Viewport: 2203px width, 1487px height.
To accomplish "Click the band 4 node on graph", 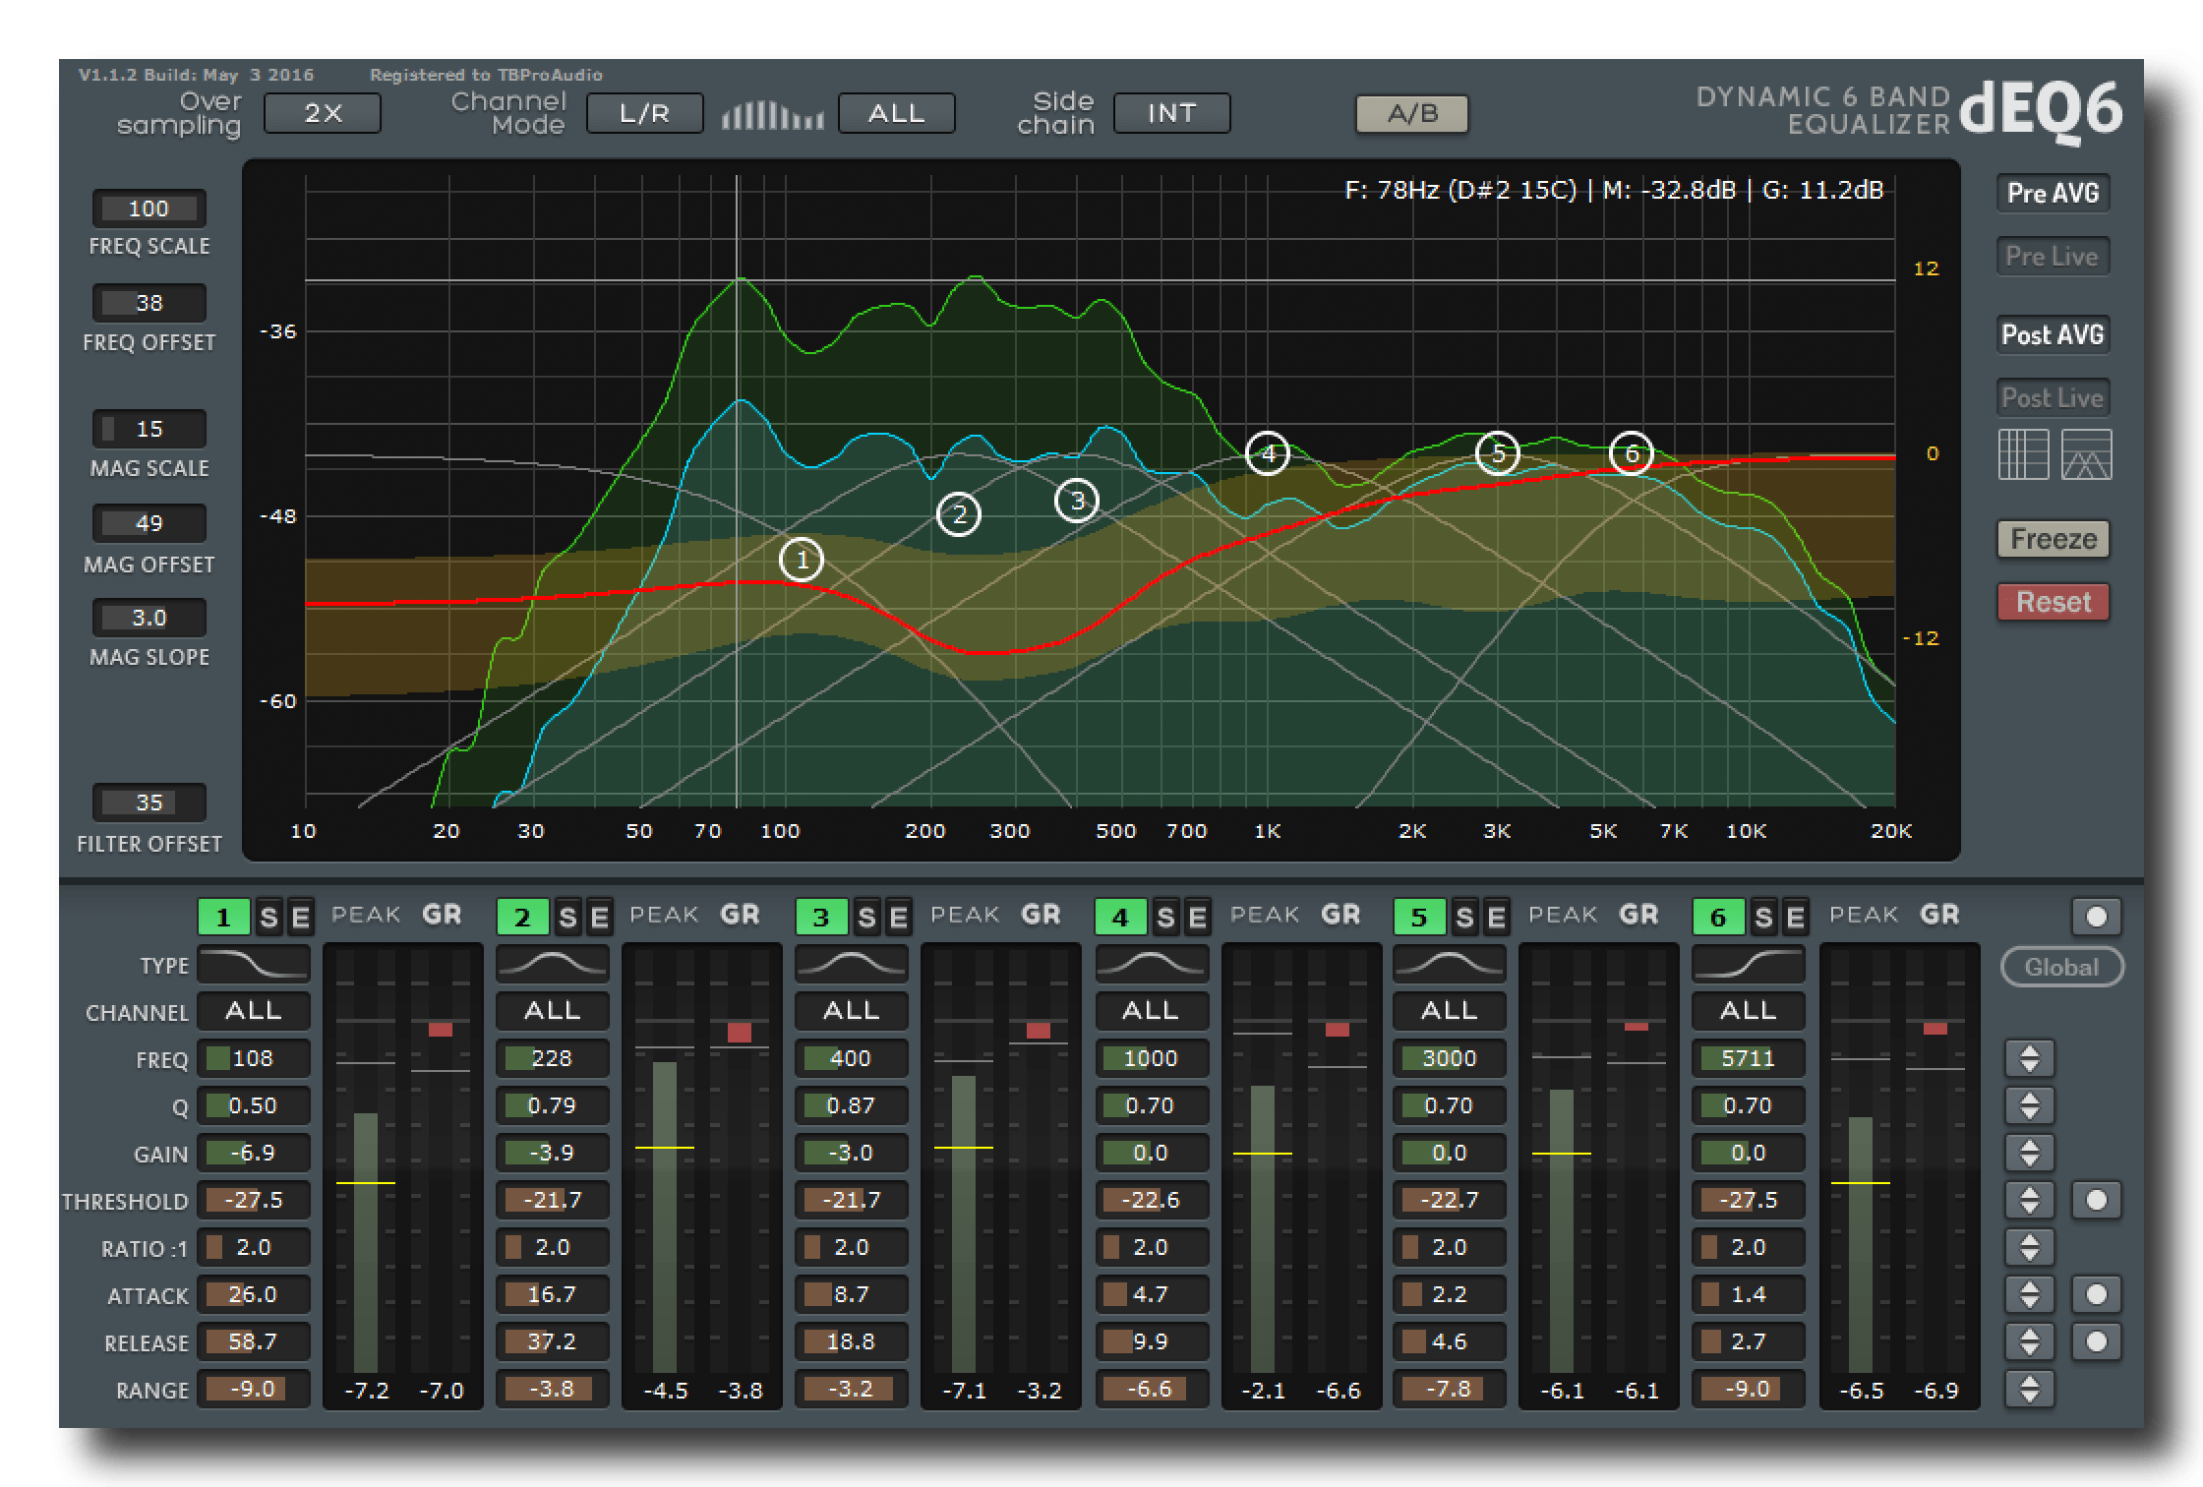I will 1267,453.
